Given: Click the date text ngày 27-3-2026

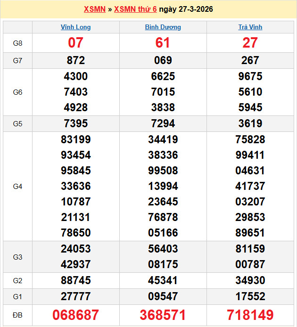Looking at the screenshot, I should 186,9.
